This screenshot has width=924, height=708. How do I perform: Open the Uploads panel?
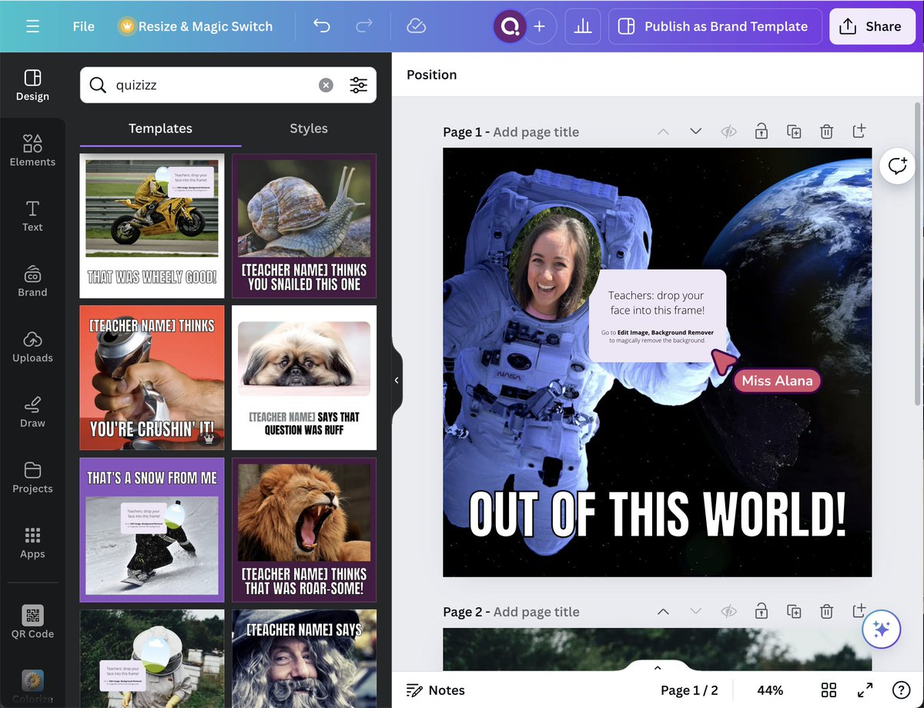click(x=32, y=346)
